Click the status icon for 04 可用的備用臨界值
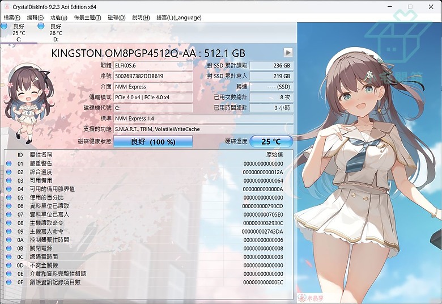The width and height of the screenshot is (442, 304). coord(8,189)
